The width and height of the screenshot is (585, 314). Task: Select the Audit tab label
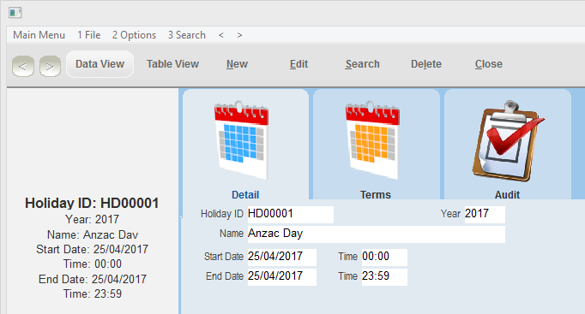coord(507,194)
